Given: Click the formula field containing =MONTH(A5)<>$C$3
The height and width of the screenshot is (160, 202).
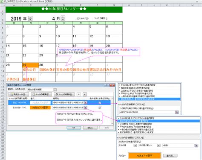Looking at the screenshot, I should coord(147,112).
